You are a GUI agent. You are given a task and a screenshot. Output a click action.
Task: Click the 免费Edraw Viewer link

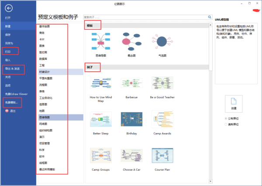pos(17,94)
